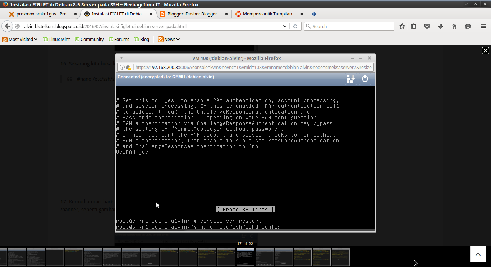491x267 pixels.
Task: Open the Forums bookmark
Action: 119,39
